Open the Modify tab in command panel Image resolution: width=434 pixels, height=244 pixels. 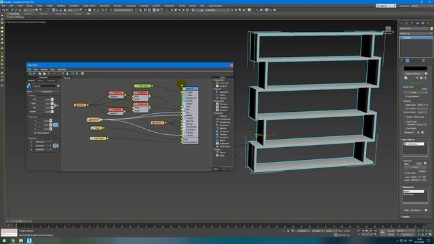coord(407,24)
